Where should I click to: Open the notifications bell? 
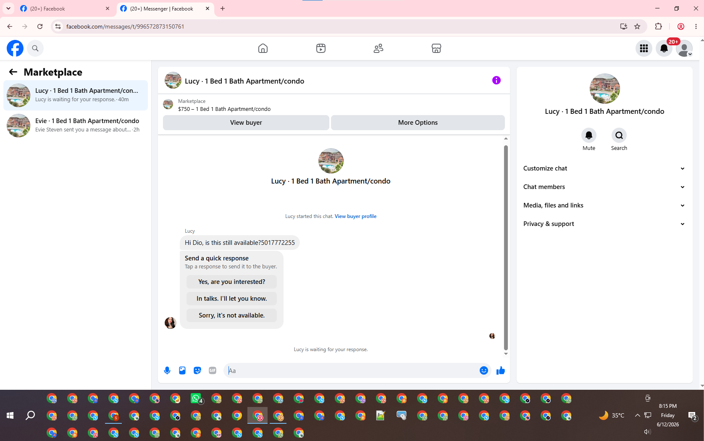tap(664, 48)
